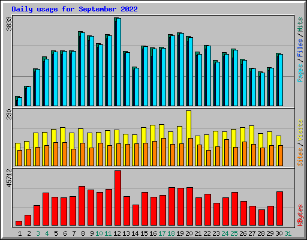Click day label 23 on the axis
The height and width of the screenshot is (240, 307).
point(216,233)
